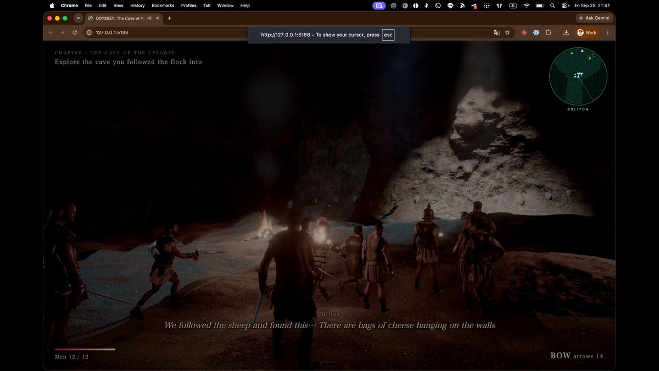Open the Chrome downloads icon

(566, 32)
